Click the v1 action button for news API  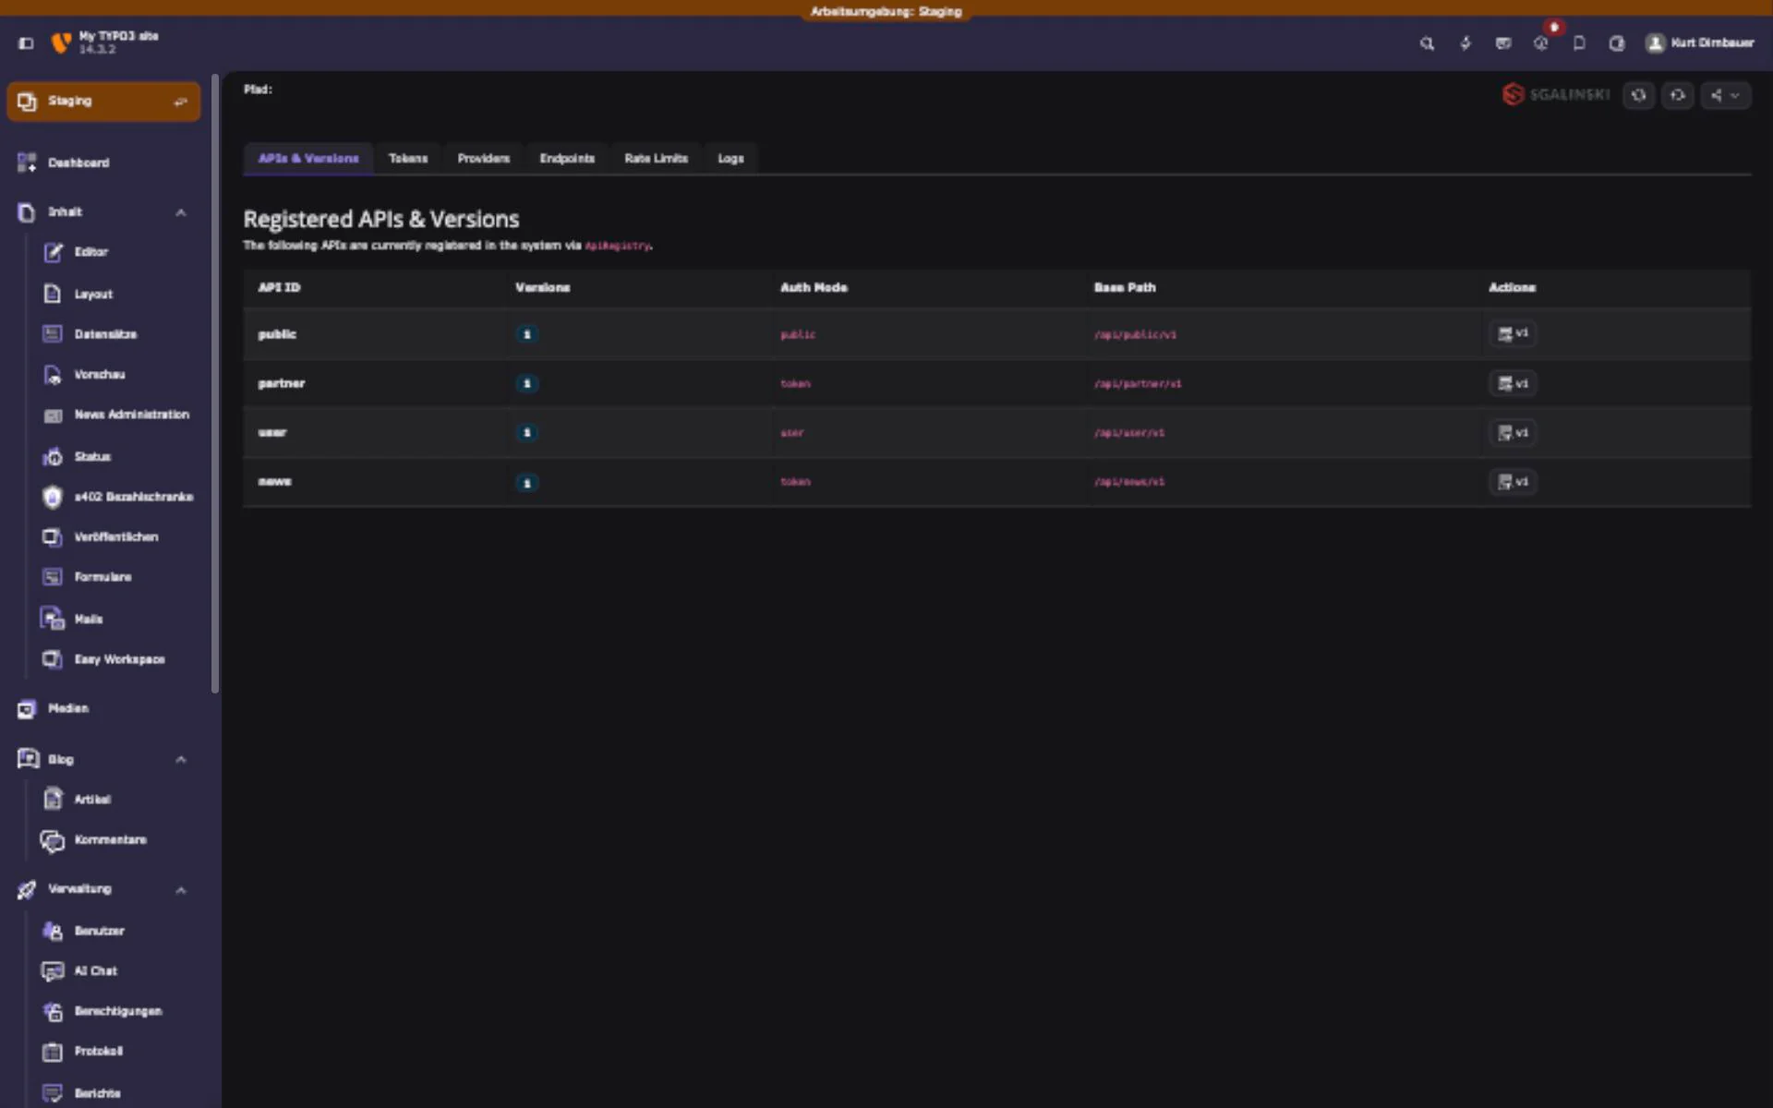click(1513, 481)
